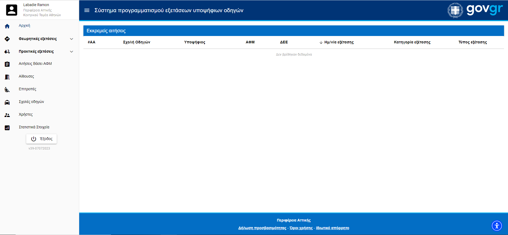Screen dimensions: 508x235
Task: Click the clipboard icon for Αιτήσεις Βάσει ΑΦΜ
Action: click(x=7, y=64)
